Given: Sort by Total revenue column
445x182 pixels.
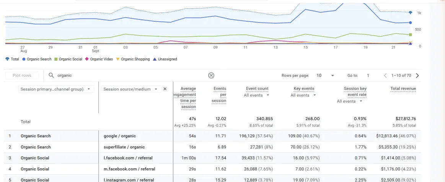Looking at the screenshot, I should pos(403,89).
